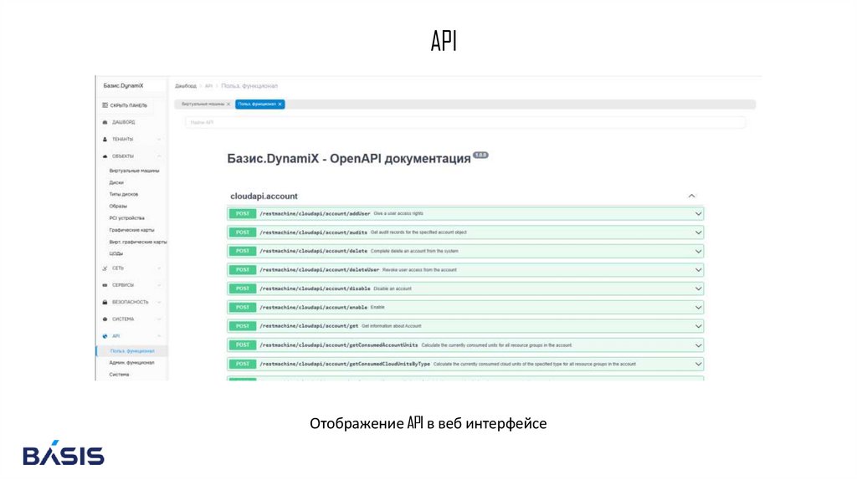Open PCI устройства in sidebar
The height and width of the screenshot is (480, 857).
point(127,218)
